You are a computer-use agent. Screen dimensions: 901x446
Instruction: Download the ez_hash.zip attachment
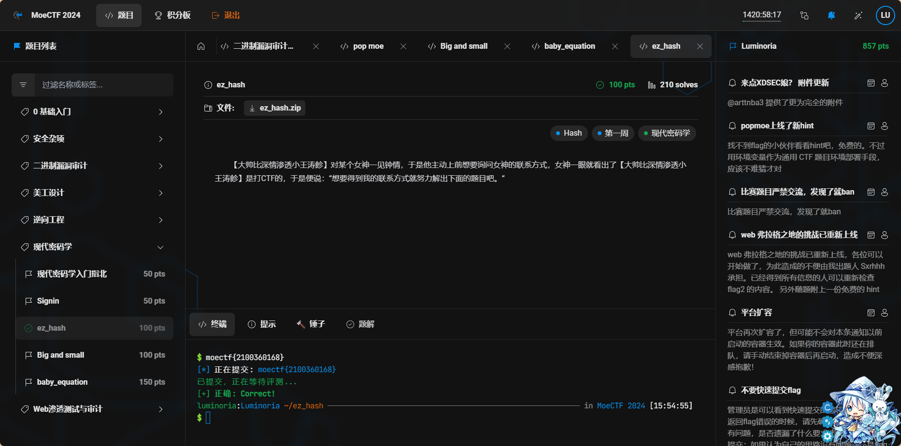coord(275,108)
